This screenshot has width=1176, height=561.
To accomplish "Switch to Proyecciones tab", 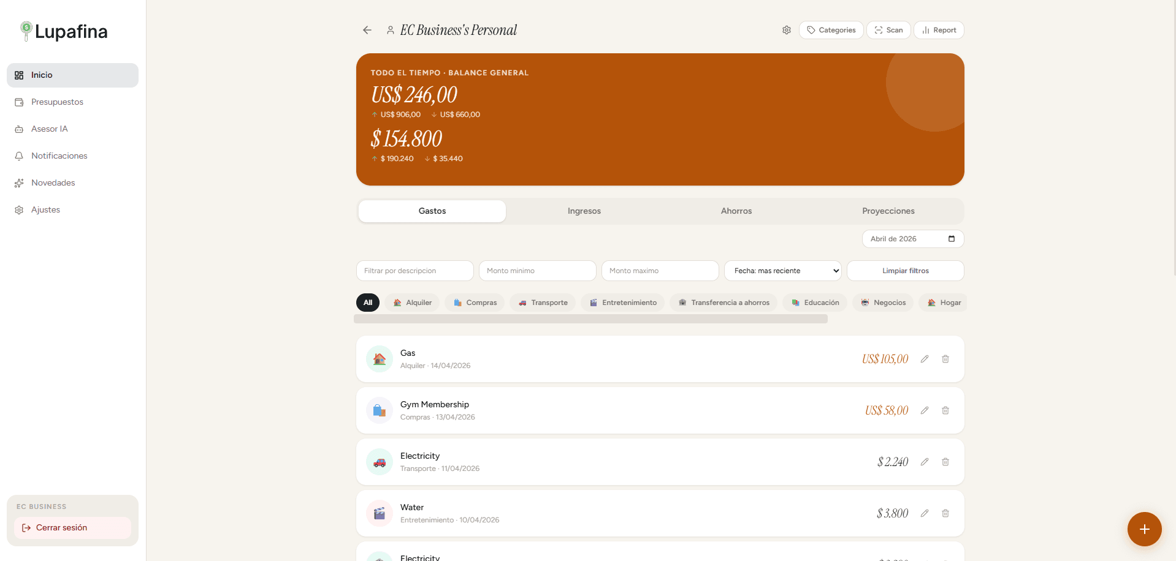I will pos(888,211).
